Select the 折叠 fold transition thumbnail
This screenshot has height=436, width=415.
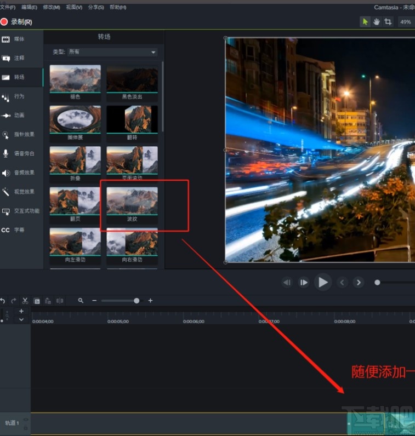[x=75, y=164]
